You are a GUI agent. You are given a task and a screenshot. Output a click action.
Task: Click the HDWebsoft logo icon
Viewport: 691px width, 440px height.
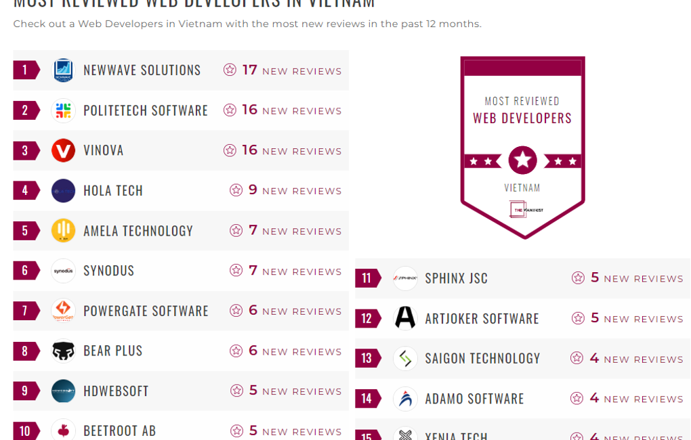[63, 391]
